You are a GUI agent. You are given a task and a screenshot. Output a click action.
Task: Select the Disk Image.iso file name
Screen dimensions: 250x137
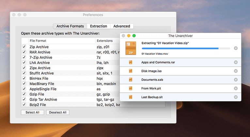point(151,71)
